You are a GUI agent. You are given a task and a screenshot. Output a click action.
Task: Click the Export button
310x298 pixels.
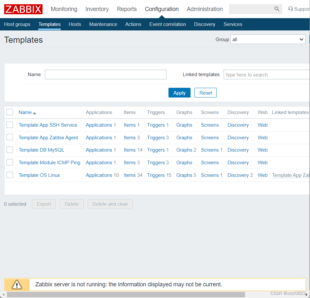coord(44,204)
